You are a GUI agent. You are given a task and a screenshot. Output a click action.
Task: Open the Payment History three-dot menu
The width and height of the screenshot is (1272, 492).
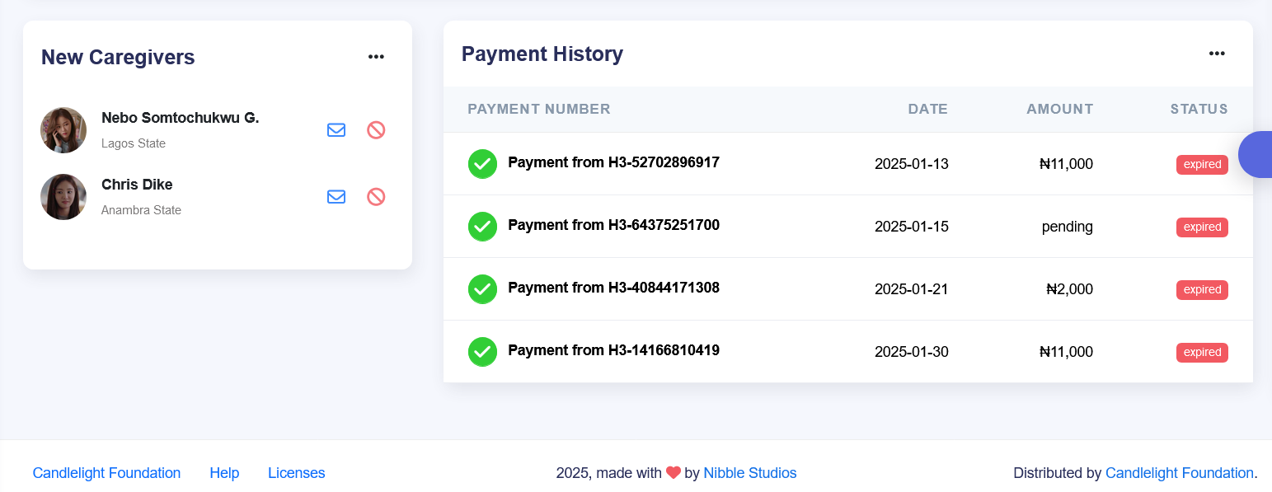coord(1217,54)
